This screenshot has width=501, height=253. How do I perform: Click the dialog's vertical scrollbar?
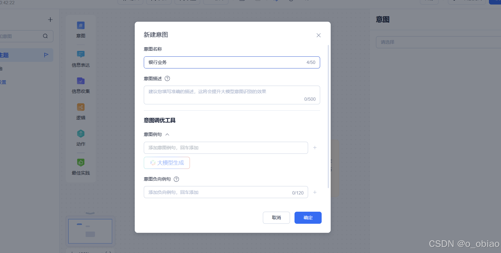[328, 117]
